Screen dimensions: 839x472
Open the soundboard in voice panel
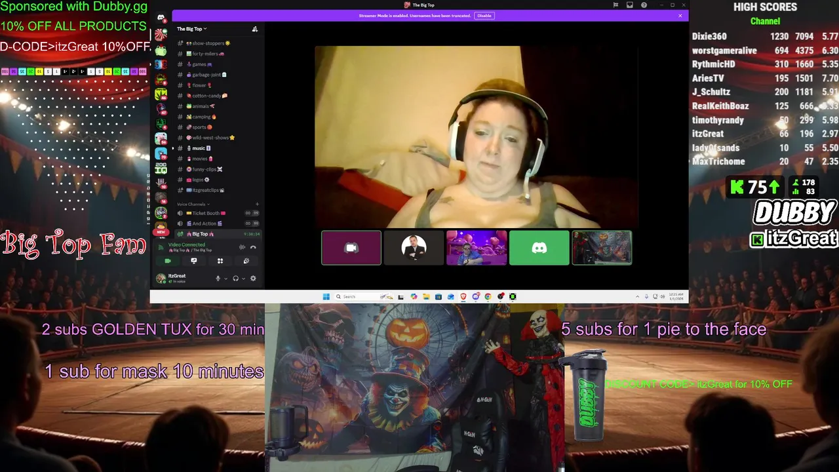(x=246, y=261)
